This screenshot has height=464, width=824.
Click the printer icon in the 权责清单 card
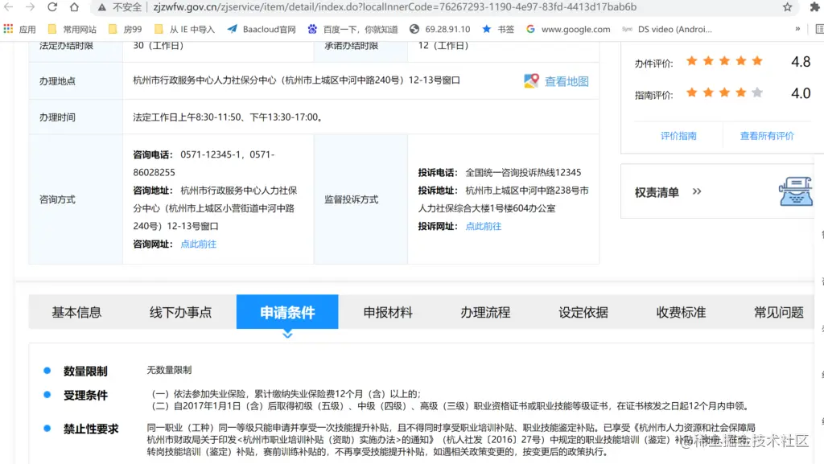pyautogui.click(x=795, y=191)
